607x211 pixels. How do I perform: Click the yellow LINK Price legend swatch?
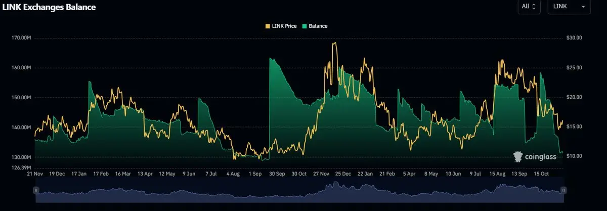pos(268,26)
